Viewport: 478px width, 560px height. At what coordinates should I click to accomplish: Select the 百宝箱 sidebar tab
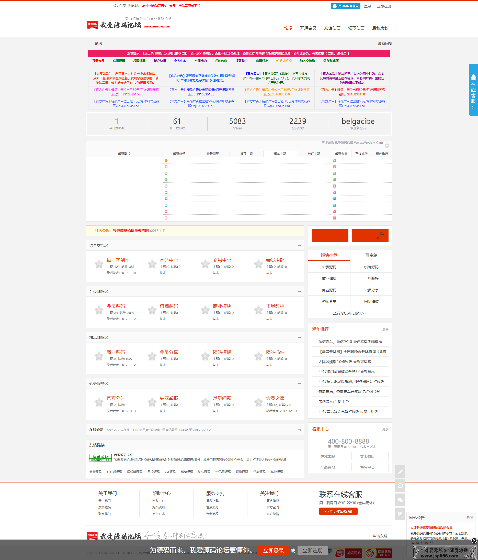point(371,255)
